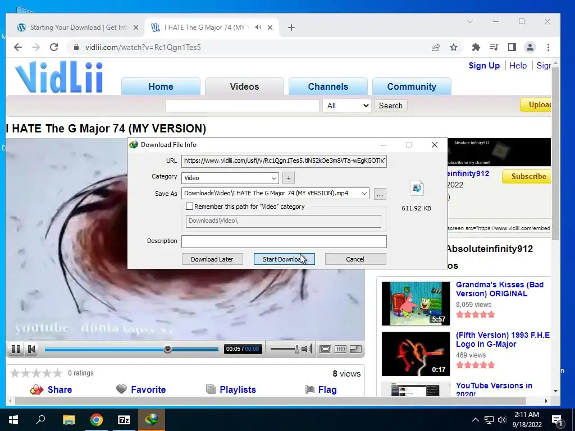Pause the video with the pause button
Image resolution: width=575 pixels, height=431 pixels.
click(x=16, y=349)
